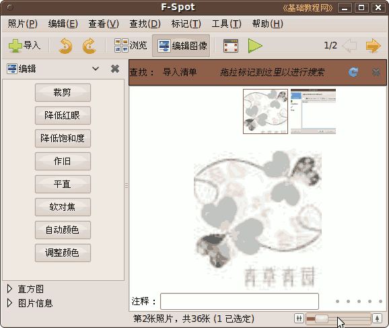Open the 工具(T) menu
The image size is (389, 328).
point(227,24)
